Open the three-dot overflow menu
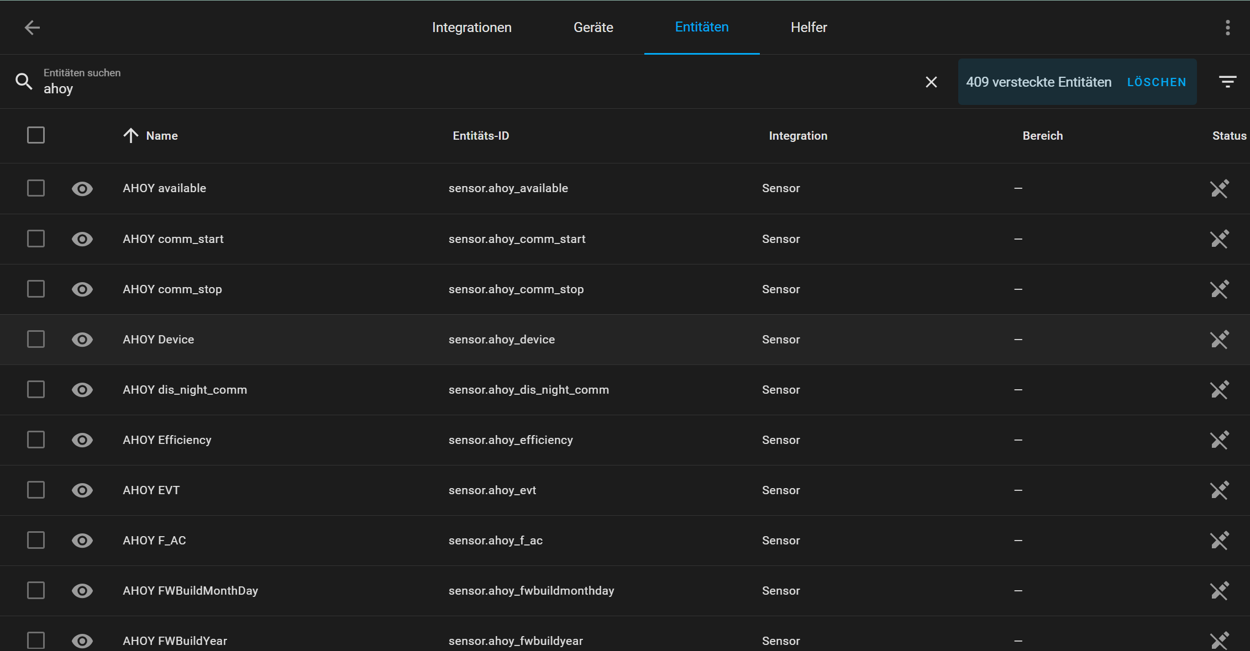The image size is (1250, 651). click(x=1227, y=27)
